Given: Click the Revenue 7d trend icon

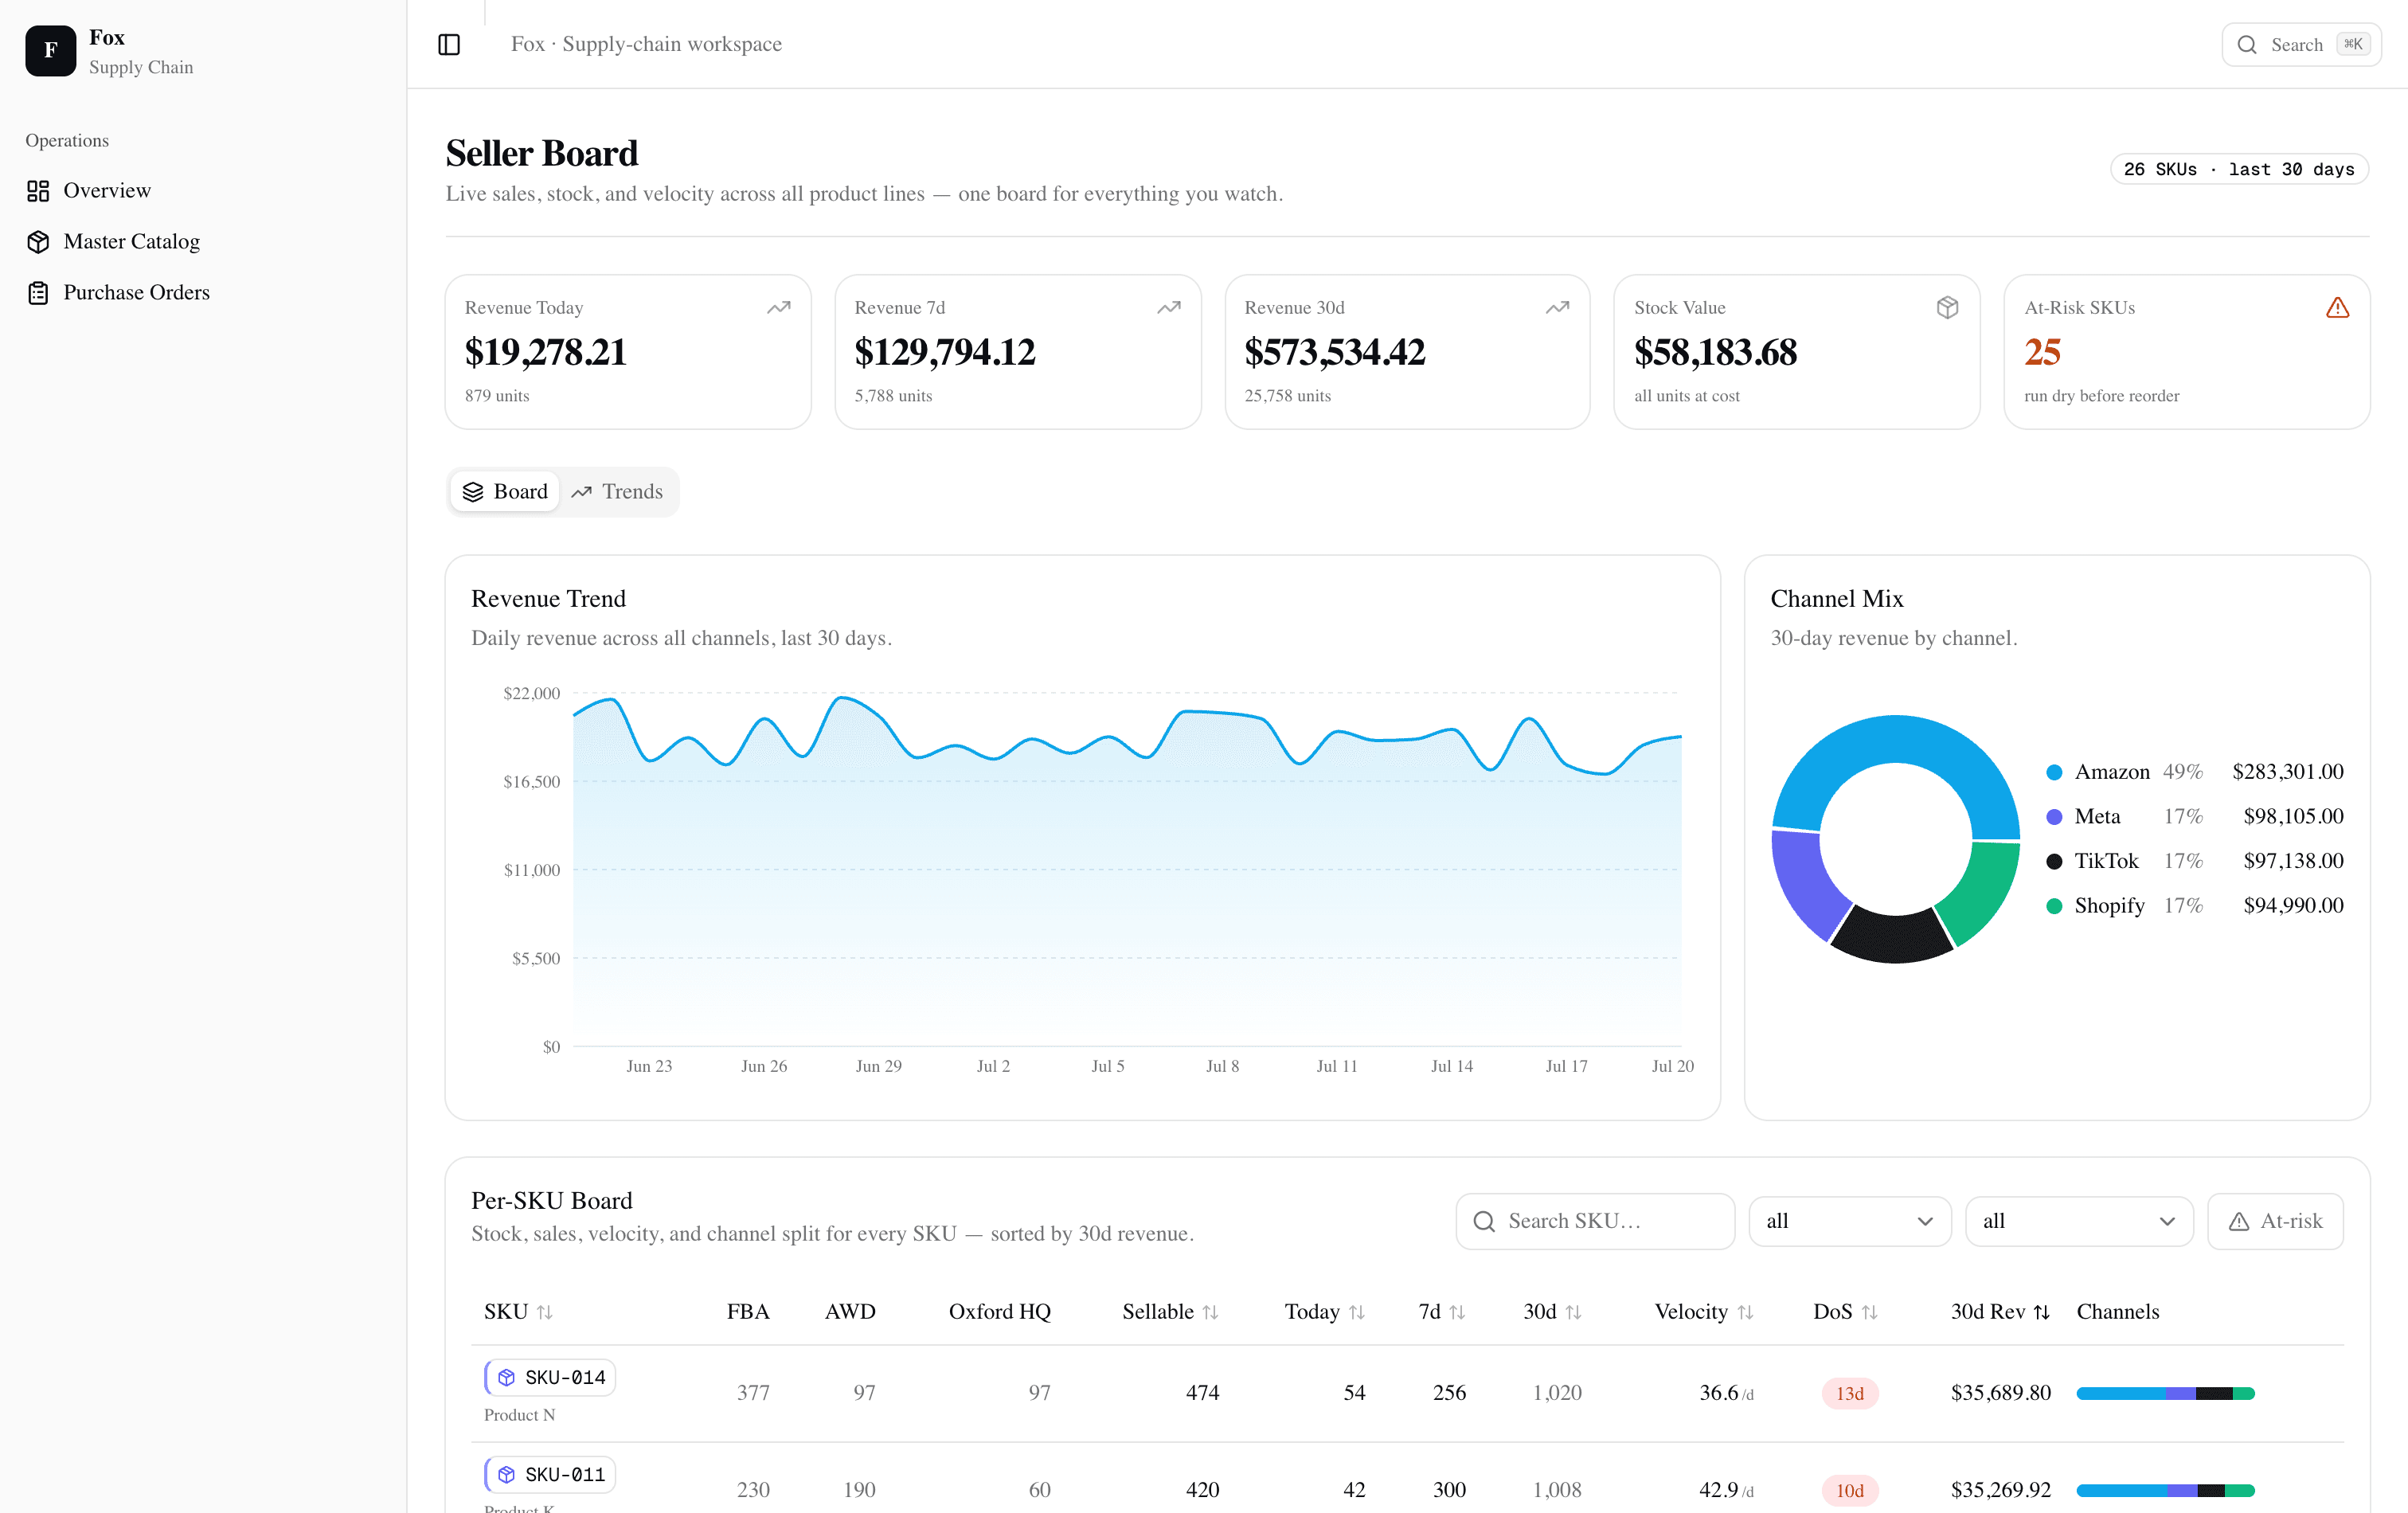Looking at the screenshot, I should tap(1168, 307).
